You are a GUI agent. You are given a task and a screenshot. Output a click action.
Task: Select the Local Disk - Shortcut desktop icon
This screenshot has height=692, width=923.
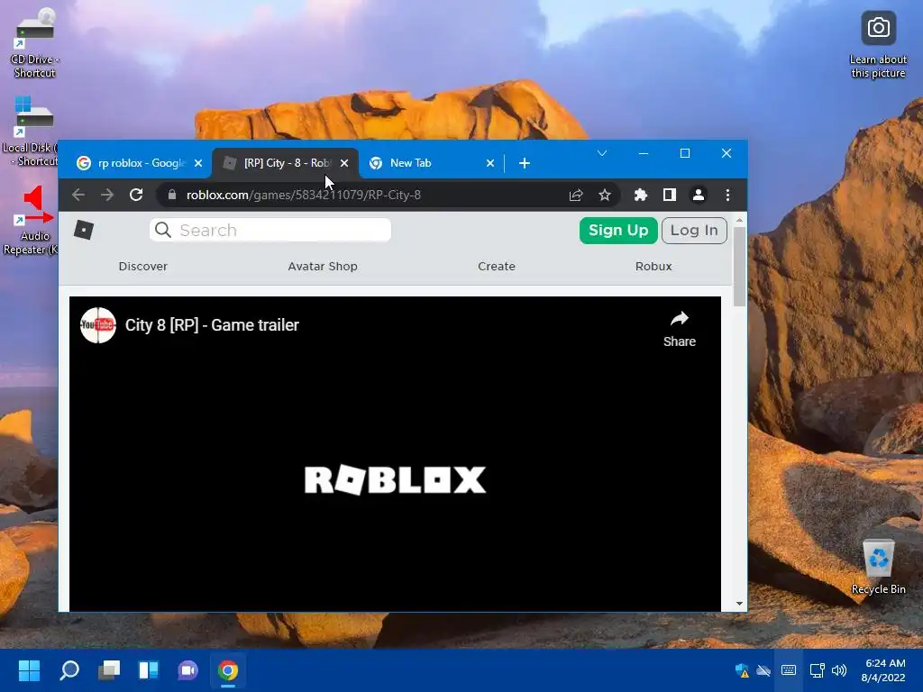31,132
